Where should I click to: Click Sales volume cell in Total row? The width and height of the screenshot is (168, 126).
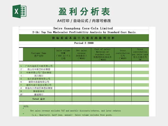tap(63, 99)
